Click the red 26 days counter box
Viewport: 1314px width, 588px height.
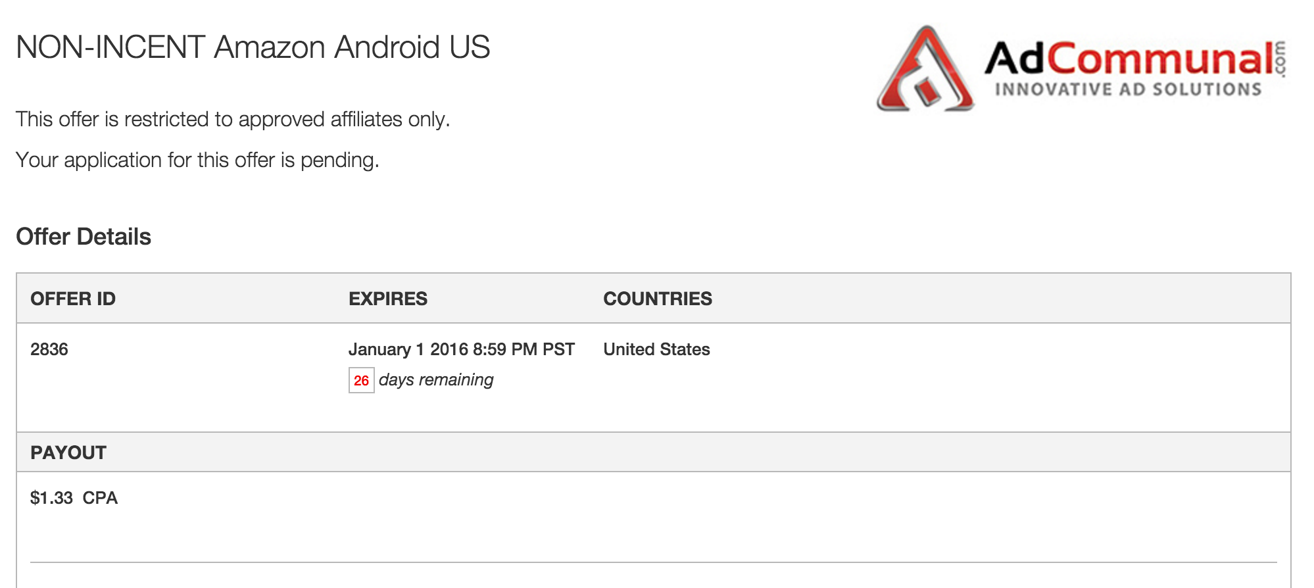pyautogui.click(x=361, y=380)
